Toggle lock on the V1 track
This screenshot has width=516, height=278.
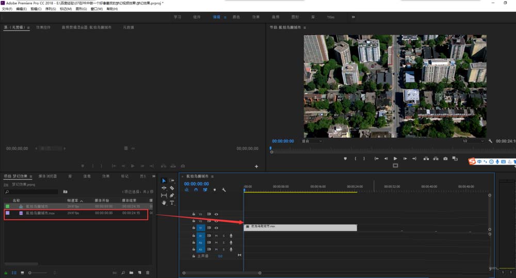tap(193, 227)
